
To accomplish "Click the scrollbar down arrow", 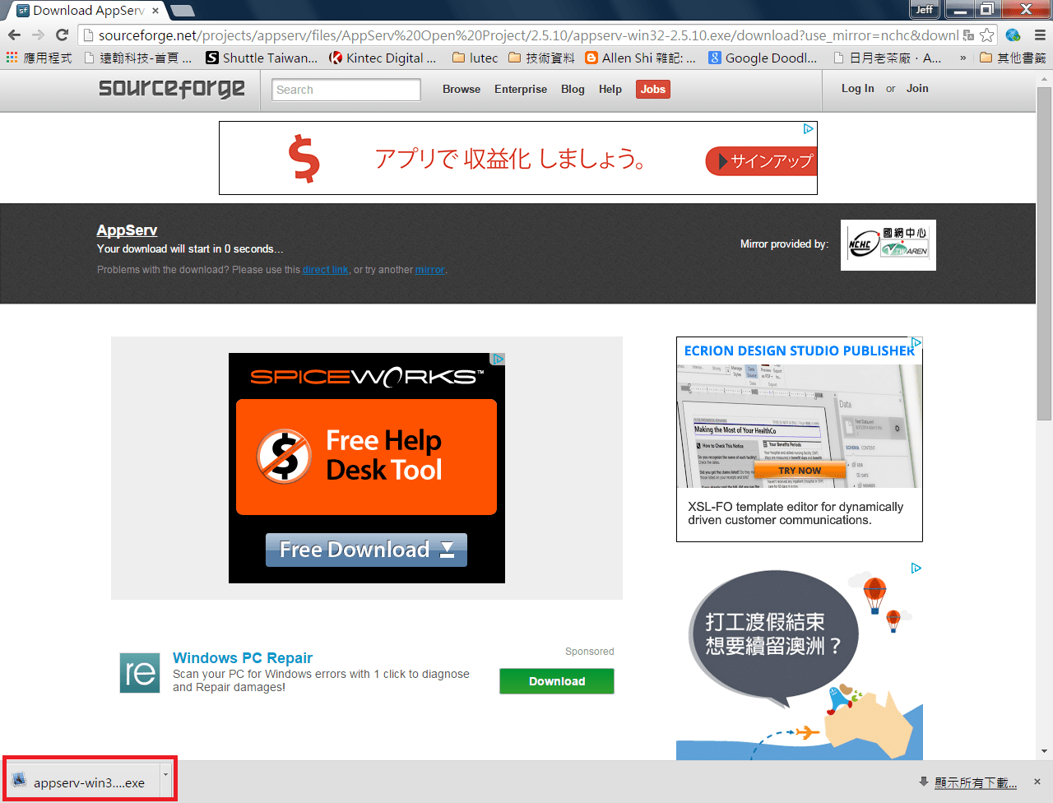I will click(x=1044, y=751).
